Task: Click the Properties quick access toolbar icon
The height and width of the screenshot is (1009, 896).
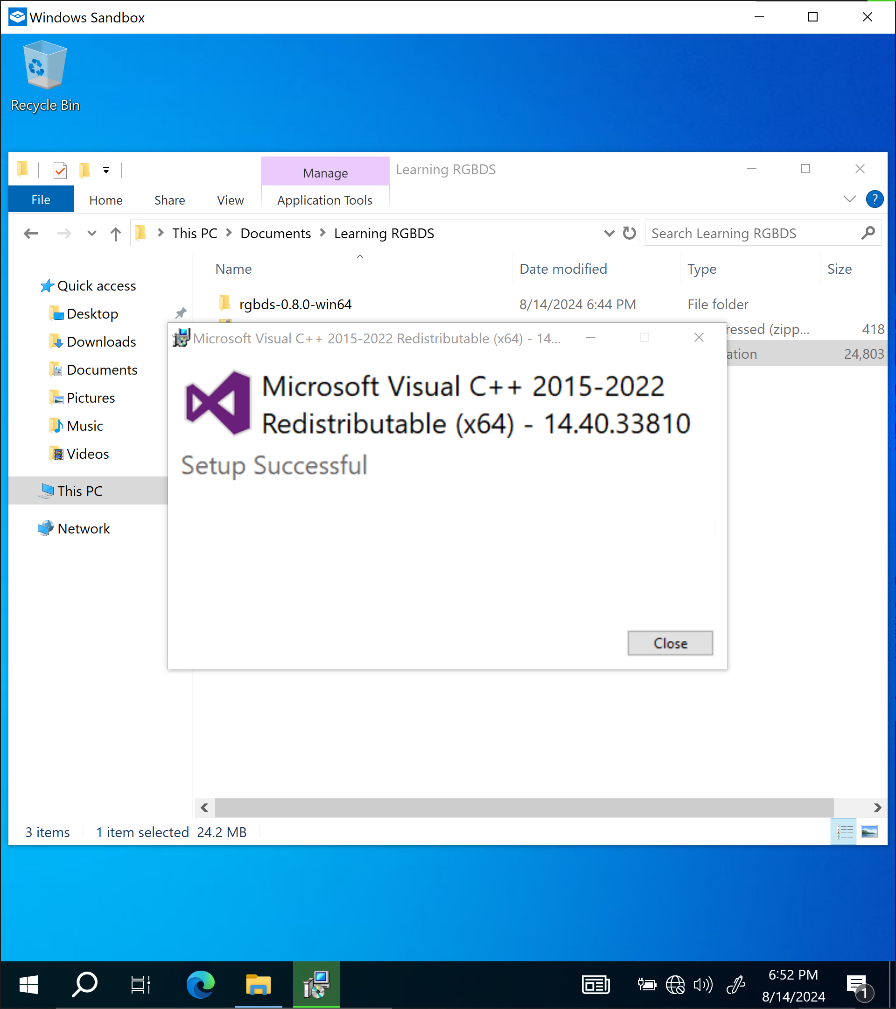Action: pos(60,171)
